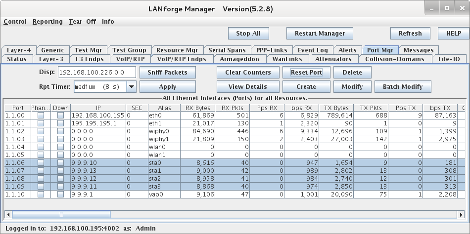This screenshot has width=470, height=234.
Task: Open the L3 Endps tab
Action: [x=90, y=59]
